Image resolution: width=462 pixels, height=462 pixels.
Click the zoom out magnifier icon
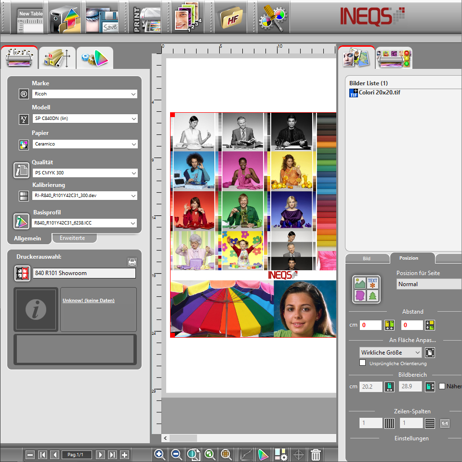pyautogui.click(x=176, y=454)
